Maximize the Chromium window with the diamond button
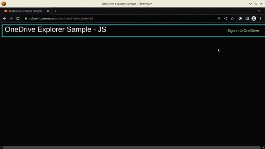Screen dimensions: 265x149 [256, 4]
